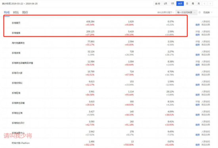Select 日 granularity button
Viewport: 218px width, 148px height.
pyautogui.click(x=187, y=4)
